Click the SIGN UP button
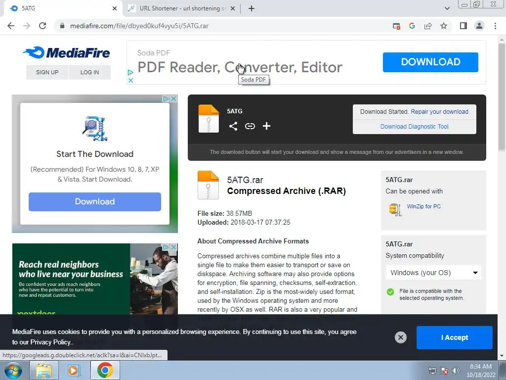Image resolution: width=506 pixels, height=380 pixels. [x=47, y=72]
